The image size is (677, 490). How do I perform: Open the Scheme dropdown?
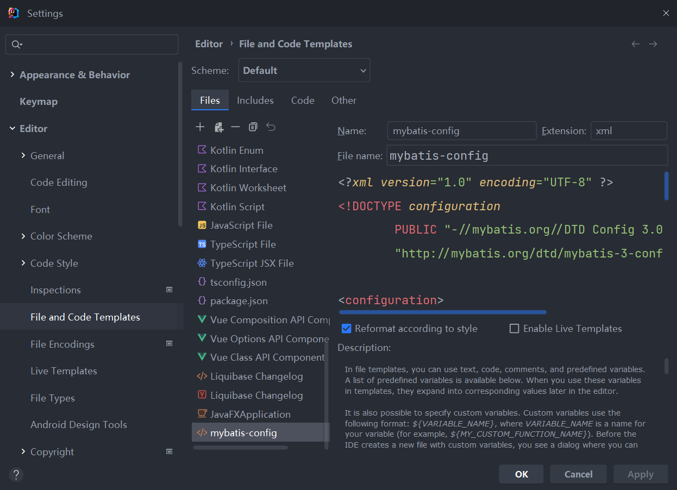pos(304,71)
